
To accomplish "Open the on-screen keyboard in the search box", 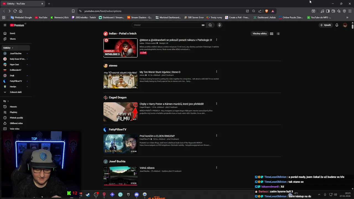I will coord(203,25).
